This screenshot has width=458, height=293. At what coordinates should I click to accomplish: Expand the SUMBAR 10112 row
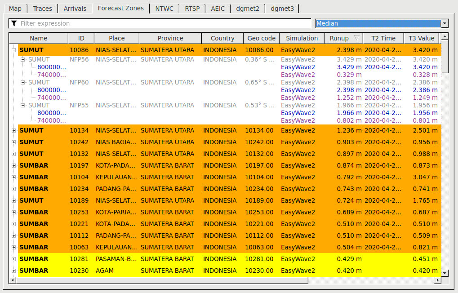(x=14, y=236)
